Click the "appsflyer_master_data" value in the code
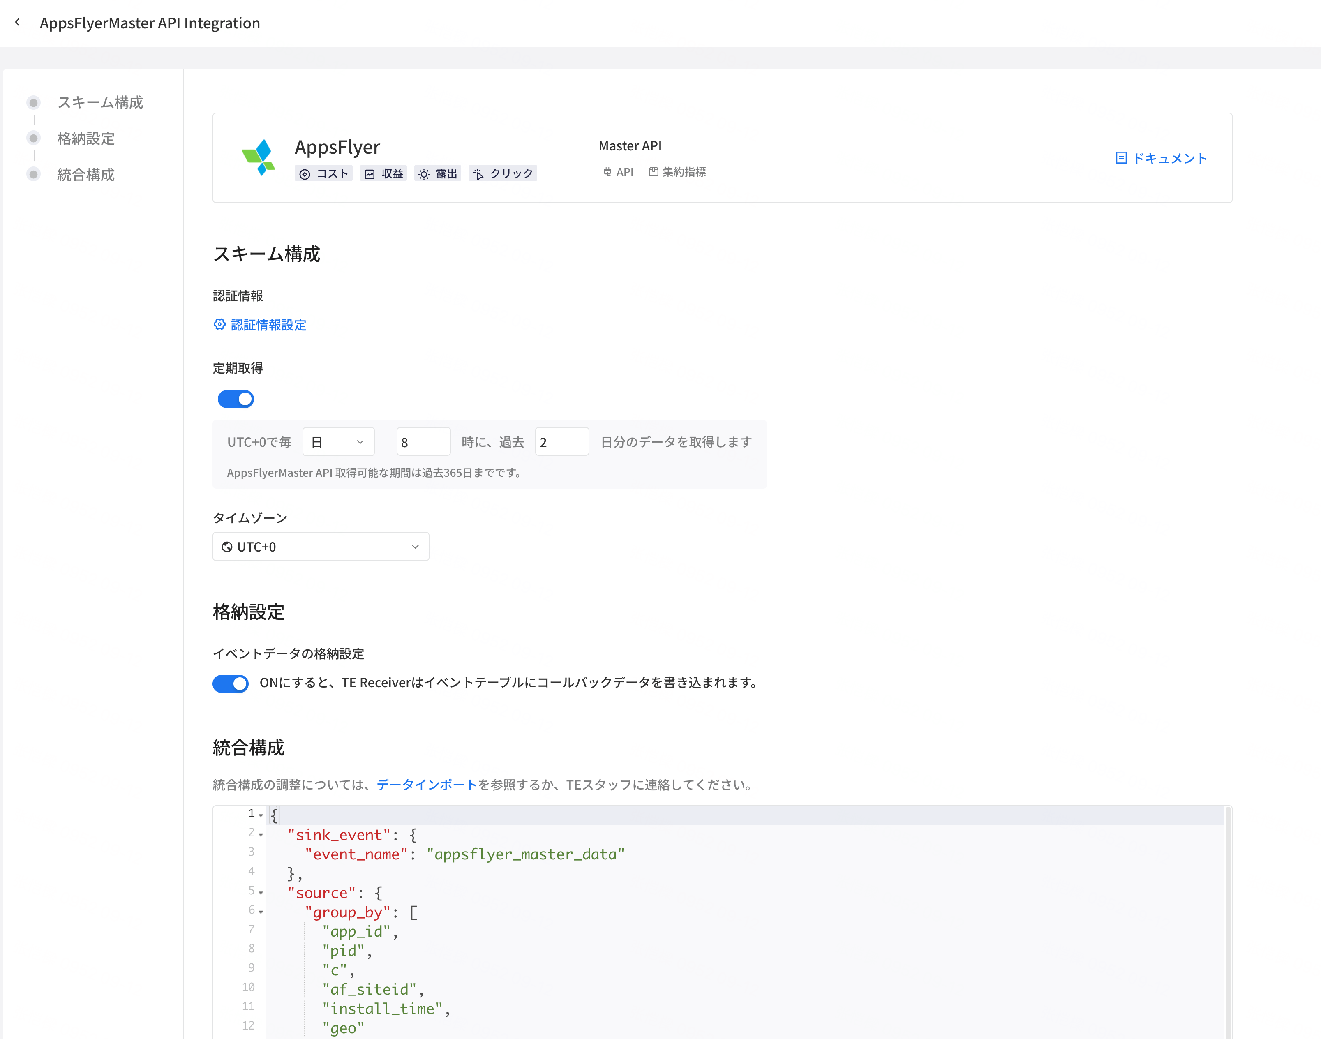This screenshot has height=1039, width=1321. coord(525,854)
